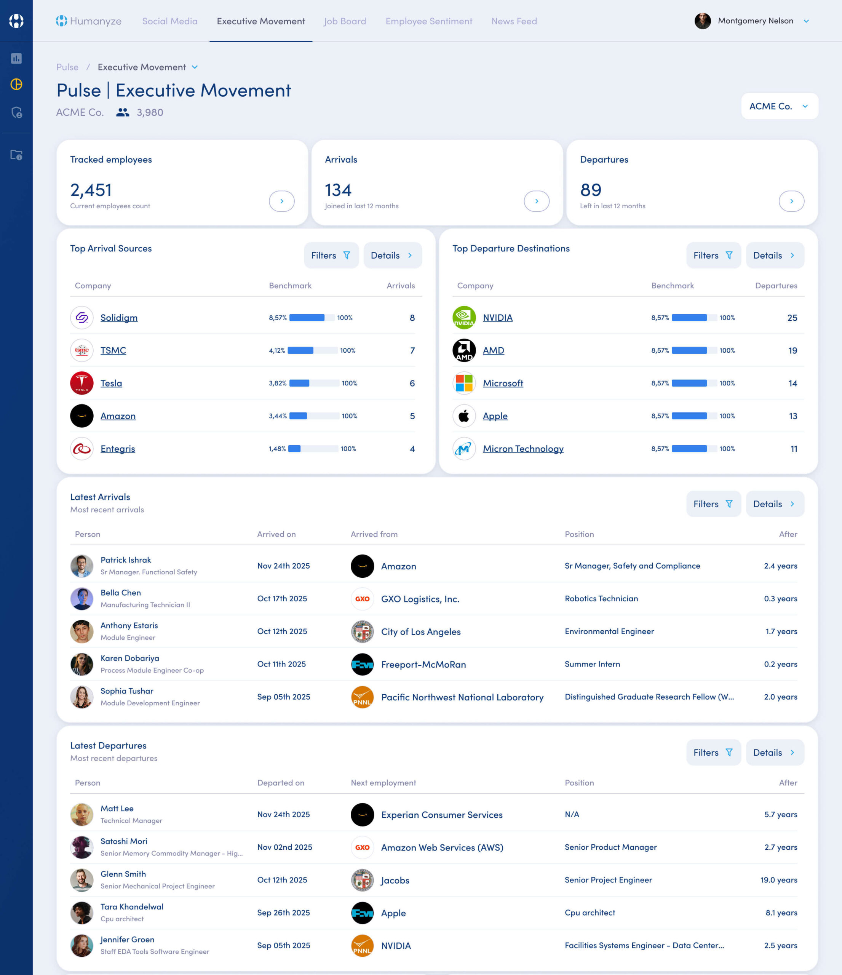The image size is (842, 975).
Task: Click the '19.0 years' value for Glenn Smith
Action: 779,880
